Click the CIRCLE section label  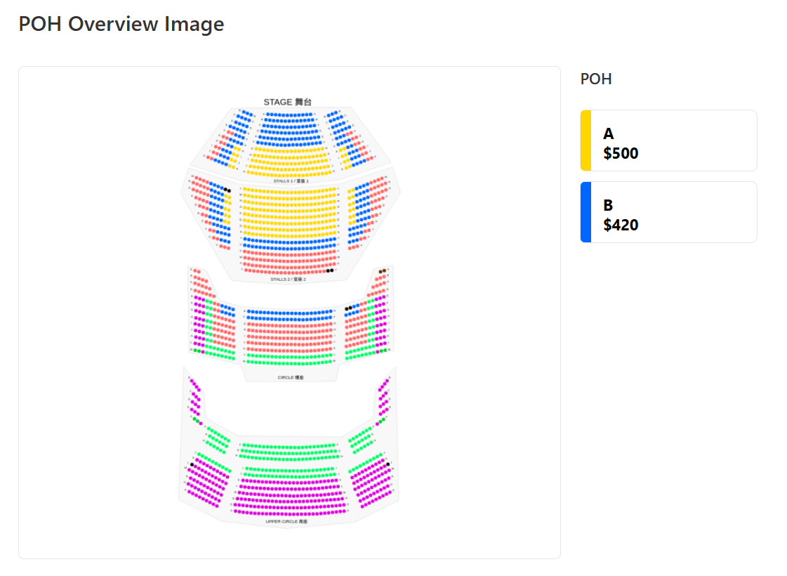click(x=291, y=377)
